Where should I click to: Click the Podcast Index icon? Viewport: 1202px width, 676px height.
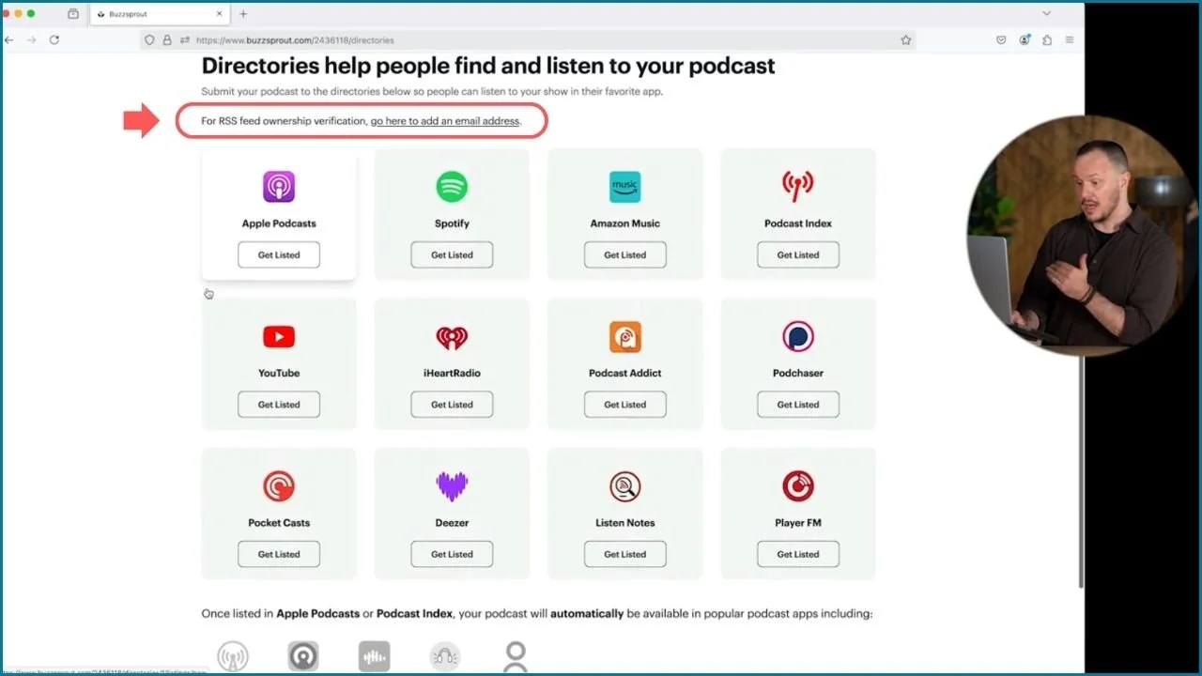tap(797, 187)
